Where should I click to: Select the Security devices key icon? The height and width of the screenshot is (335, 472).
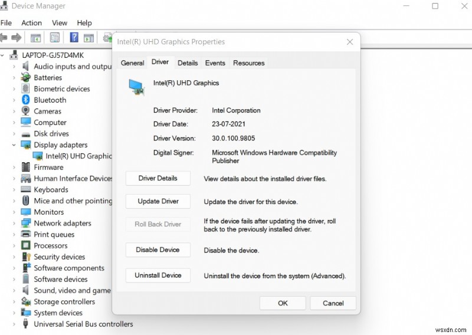[x=27, y=257]
